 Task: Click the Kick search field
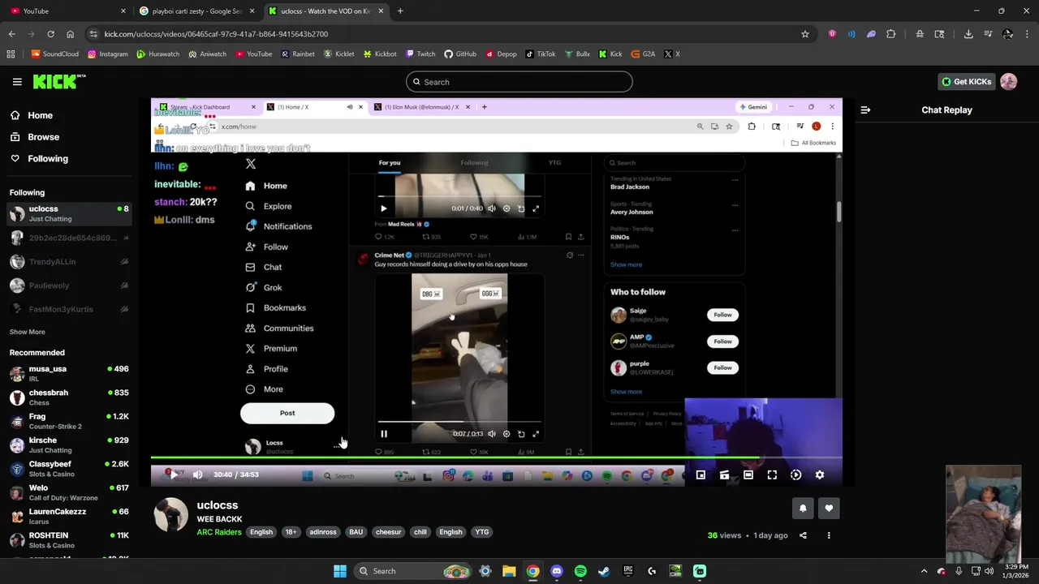tap(519, 82)
